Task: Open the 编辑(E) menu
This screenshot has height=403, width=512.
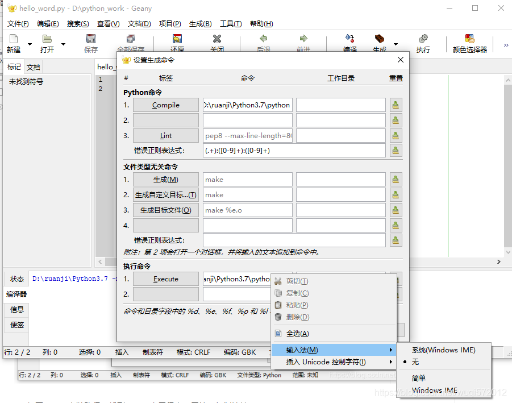Action: tap(48, 24)
